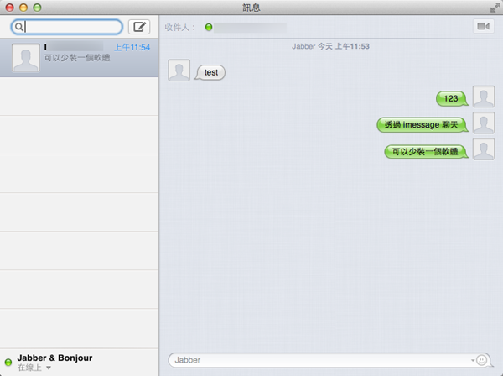The image size is (503, 376).
Task: Click the avatar next to '123' message
Action: [483, 97]
